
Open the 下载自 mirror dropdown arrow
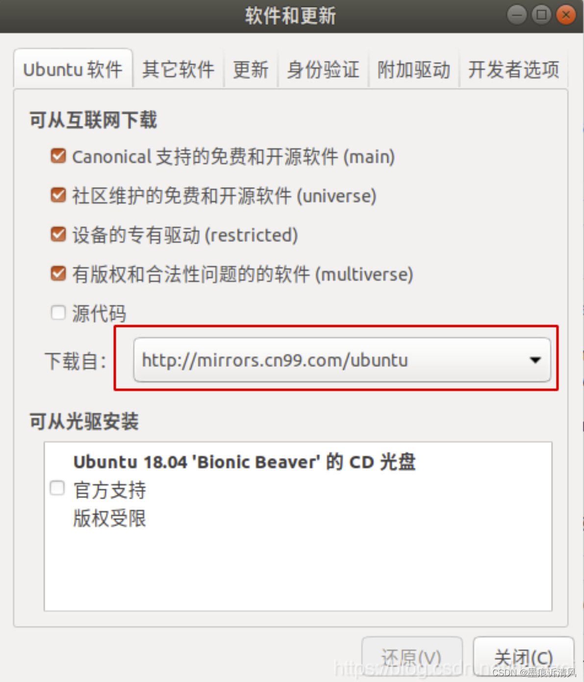pos(535,360)
